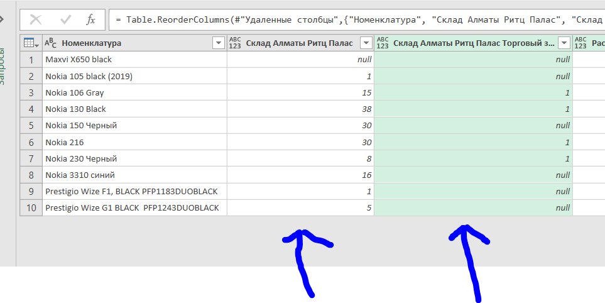Click value 30 in Nokia 150 Черный row
This screenshot has height=303, width=605.
[300, 126]
